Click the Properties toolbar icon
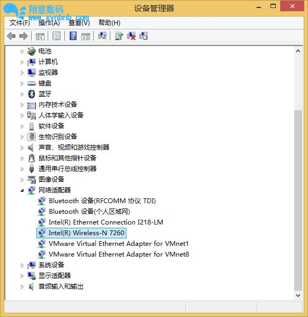The image size is (308, 317). 57,36
